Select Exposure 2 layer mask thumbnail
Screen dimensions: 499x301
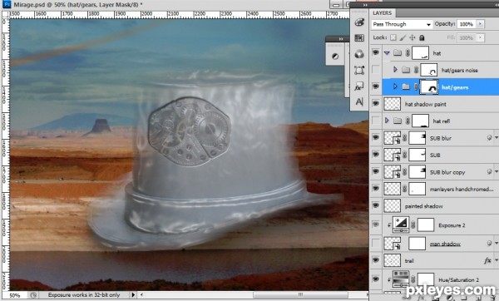(426, 225)
